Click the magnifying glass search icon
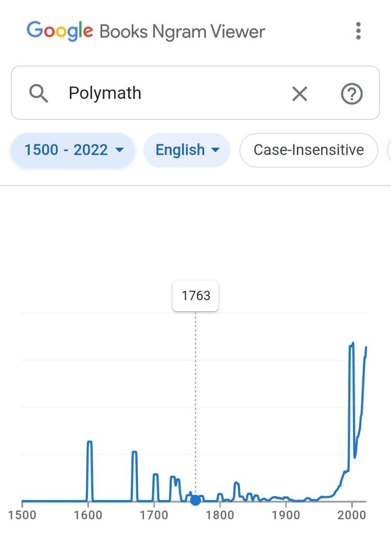Image resolution: width=391 pixels, height=533 pixels. (39, 94)
